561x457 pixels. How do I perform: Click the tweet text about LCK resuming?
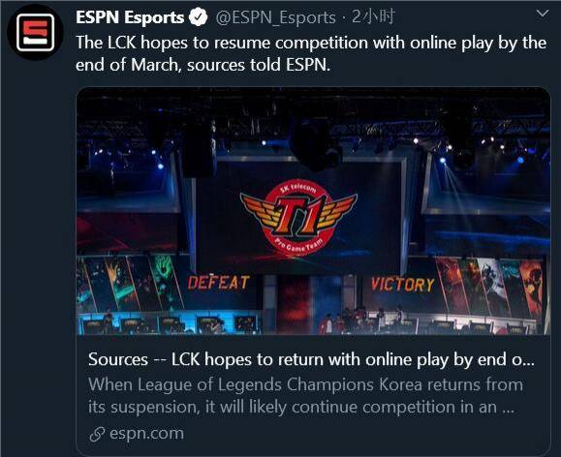click(x=311, y=53)
